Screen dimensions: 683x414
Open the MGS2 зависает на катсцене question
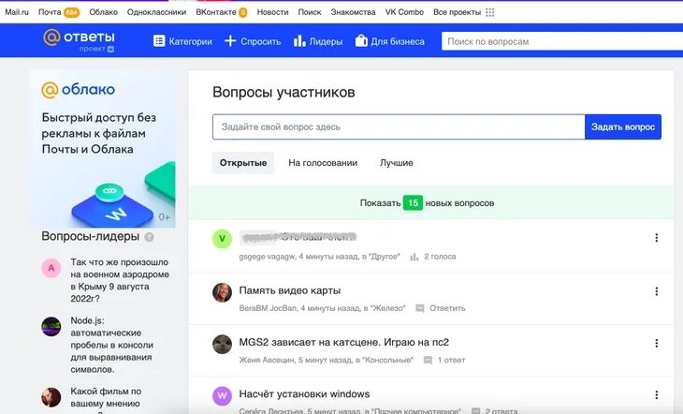point(344,343)
